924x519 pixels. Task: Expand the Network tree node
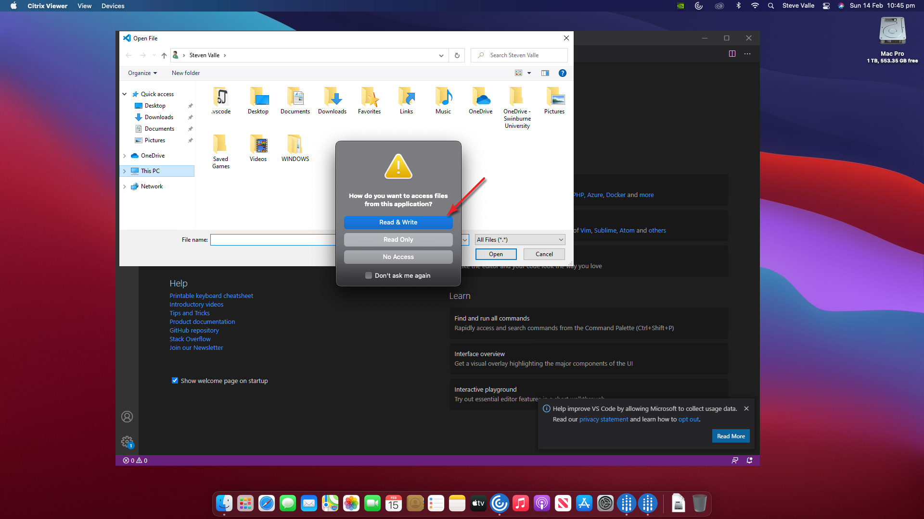125,186
